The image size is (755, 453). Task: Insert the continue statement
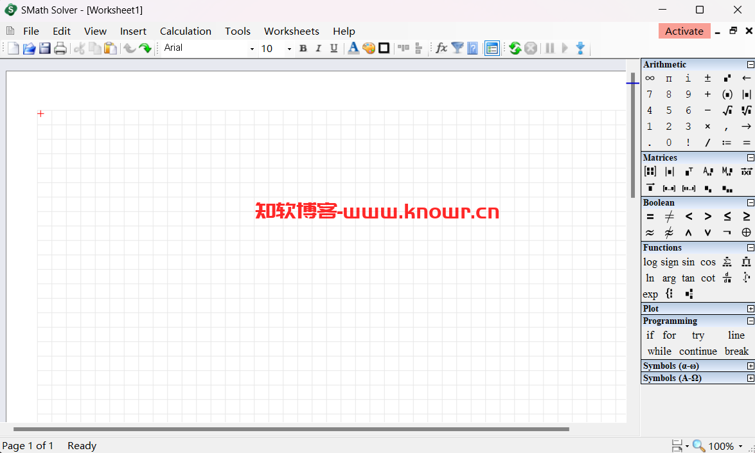[698, 351]
